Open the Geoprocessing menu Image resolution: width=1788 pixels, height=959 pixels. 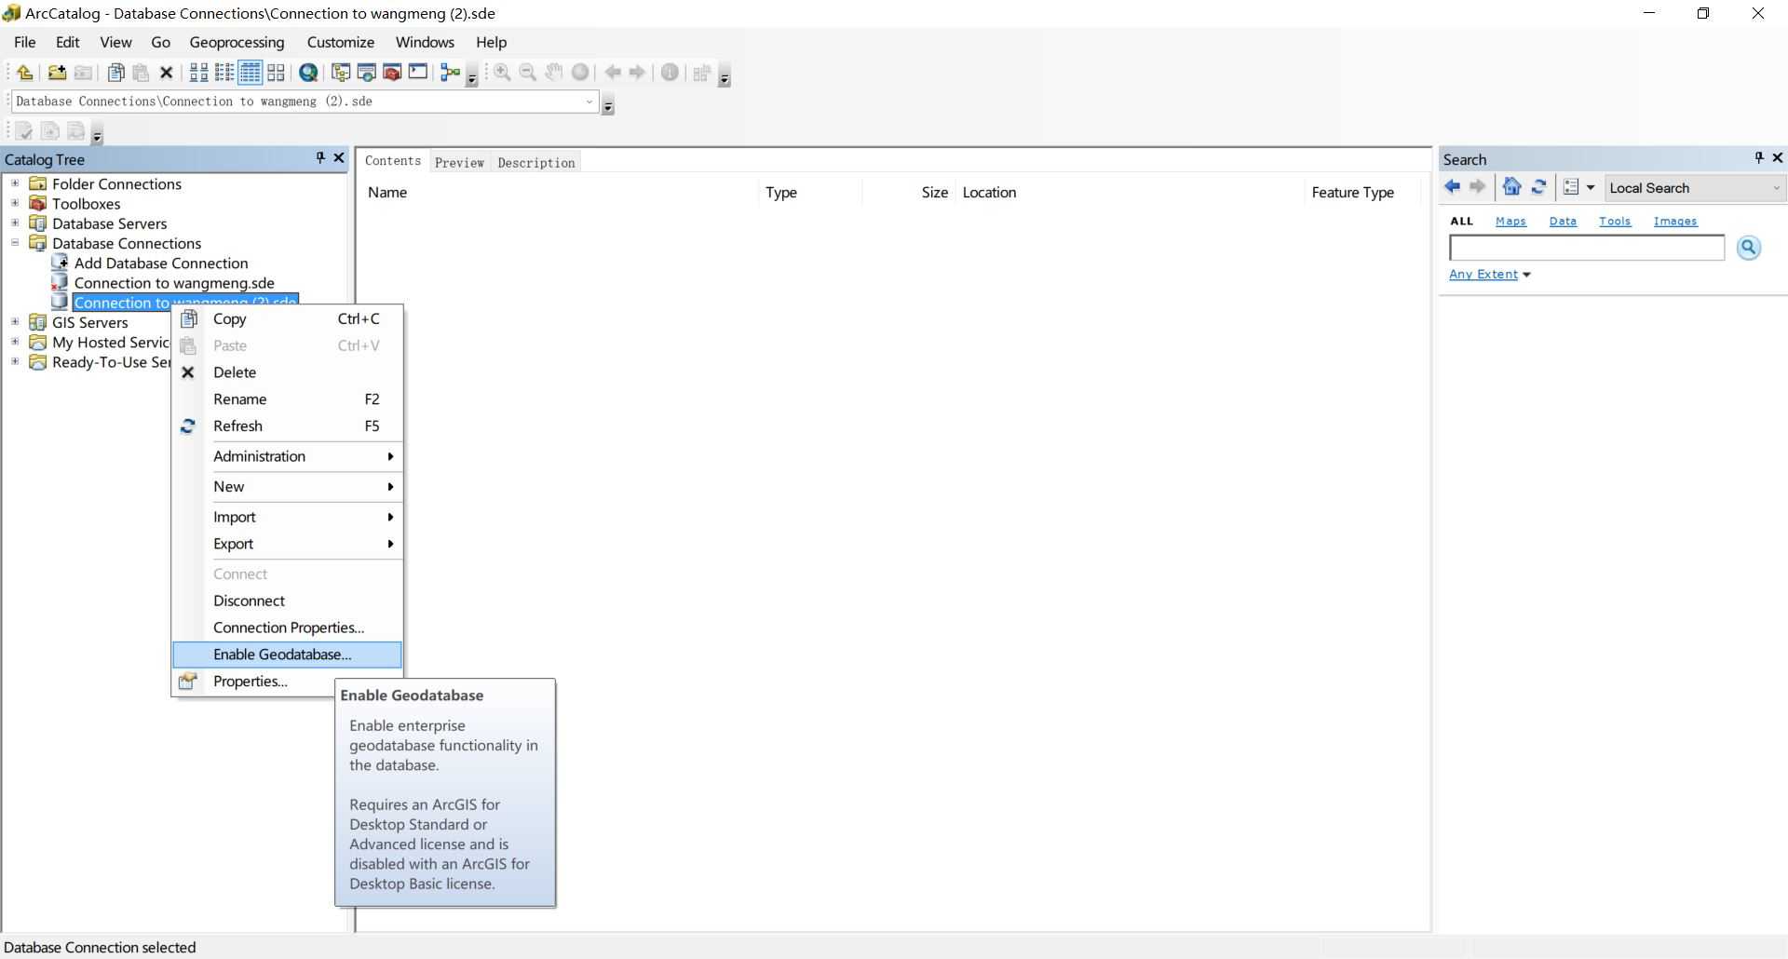tap(237, 42)
